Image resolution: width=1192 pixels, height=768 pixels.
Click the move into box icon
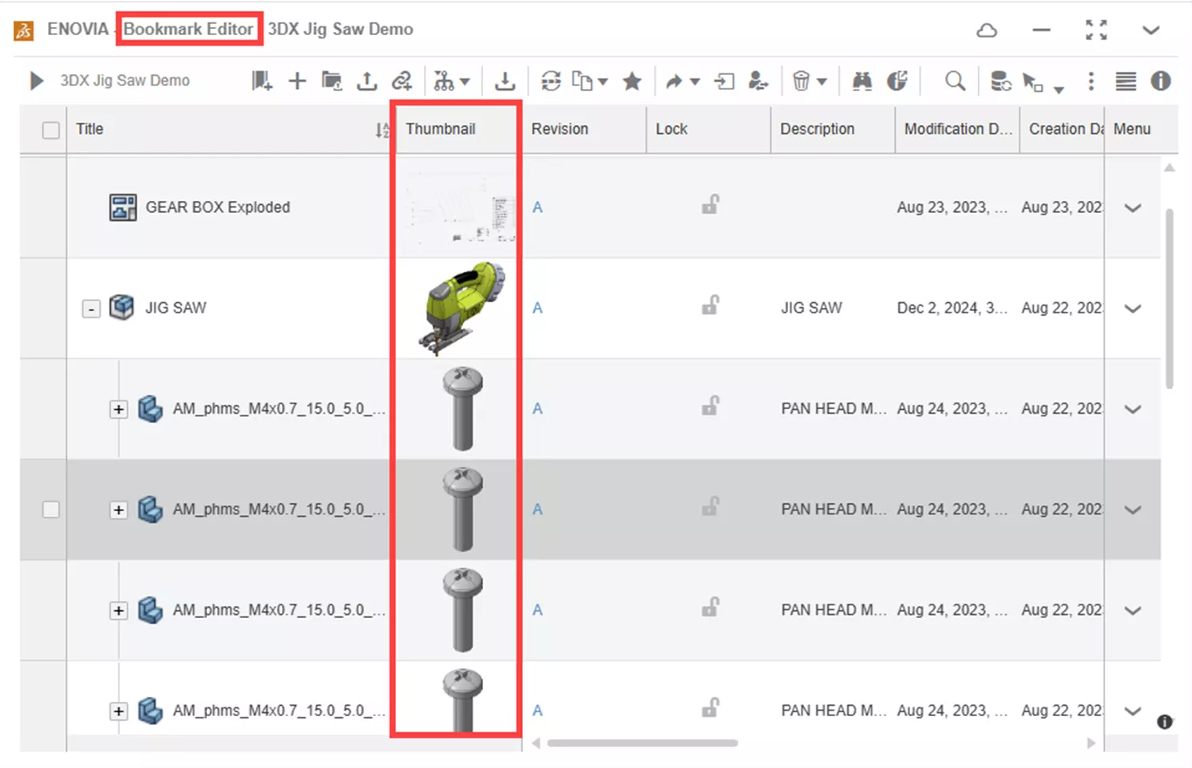click(x=724, y=81)
